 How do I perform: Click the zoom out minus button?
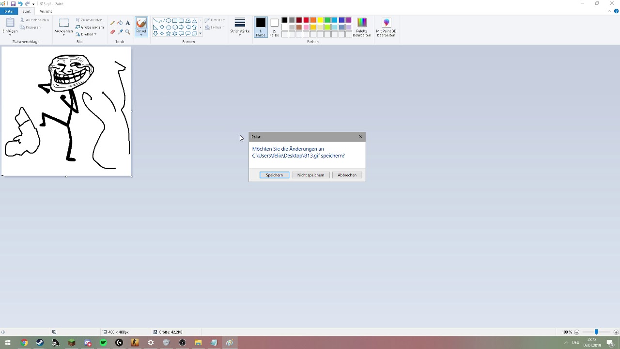tap(576, 332)
